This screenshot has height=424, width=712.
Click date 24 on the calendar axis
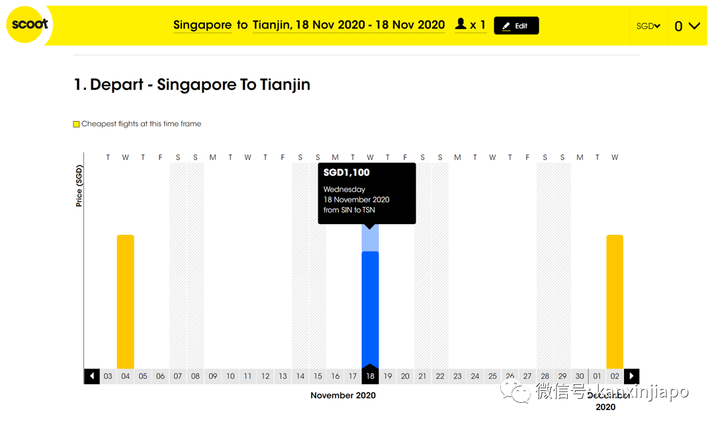[x=475, y=376]
